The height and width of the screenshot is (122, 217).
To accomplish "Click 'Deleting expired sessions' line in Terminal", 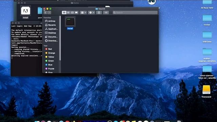I will (26, 56).
